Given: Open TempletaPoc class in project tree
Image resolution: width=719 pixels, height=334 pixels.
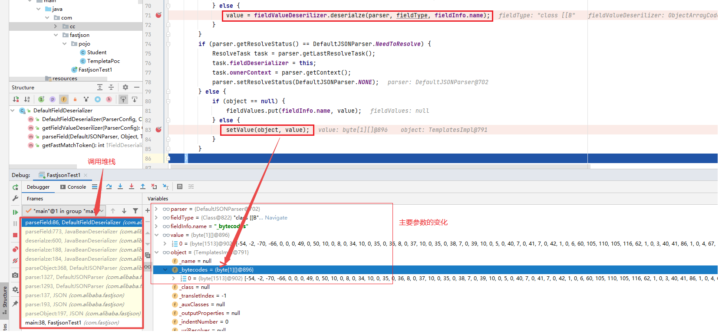Looking at the screenshot, I should (x=99, y=61).
